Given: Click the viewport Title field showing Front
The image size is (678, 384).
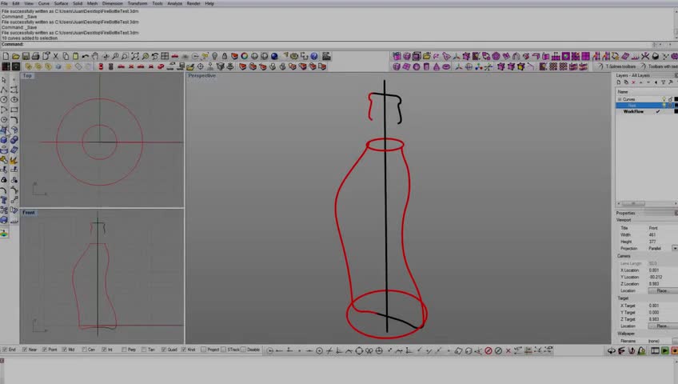Looking at the screenshot, I should (662, 228).
